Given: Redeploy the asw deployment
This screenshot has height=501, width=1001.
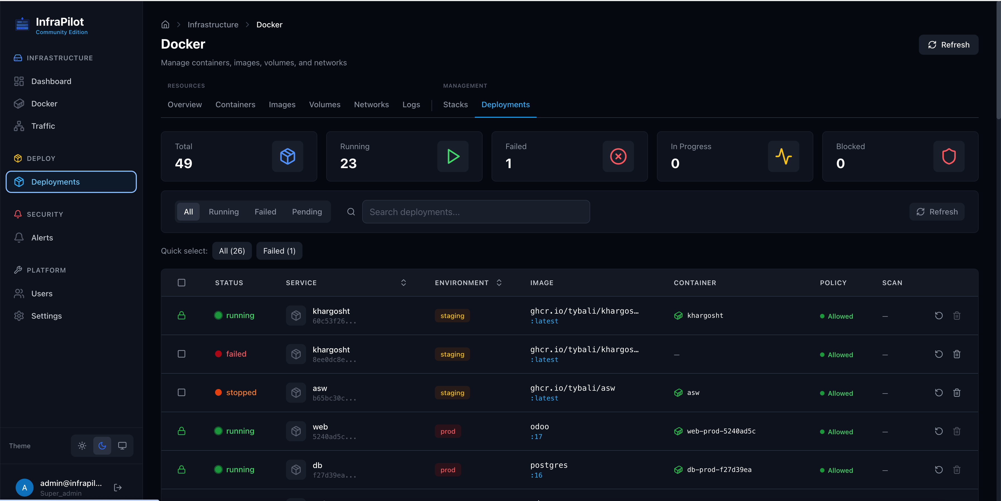Looking at the screenshot, I should coord(939,393).
